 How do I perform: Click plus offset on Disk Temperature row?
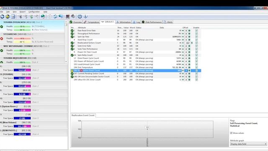pyautogui.click(x=189, y=68)
